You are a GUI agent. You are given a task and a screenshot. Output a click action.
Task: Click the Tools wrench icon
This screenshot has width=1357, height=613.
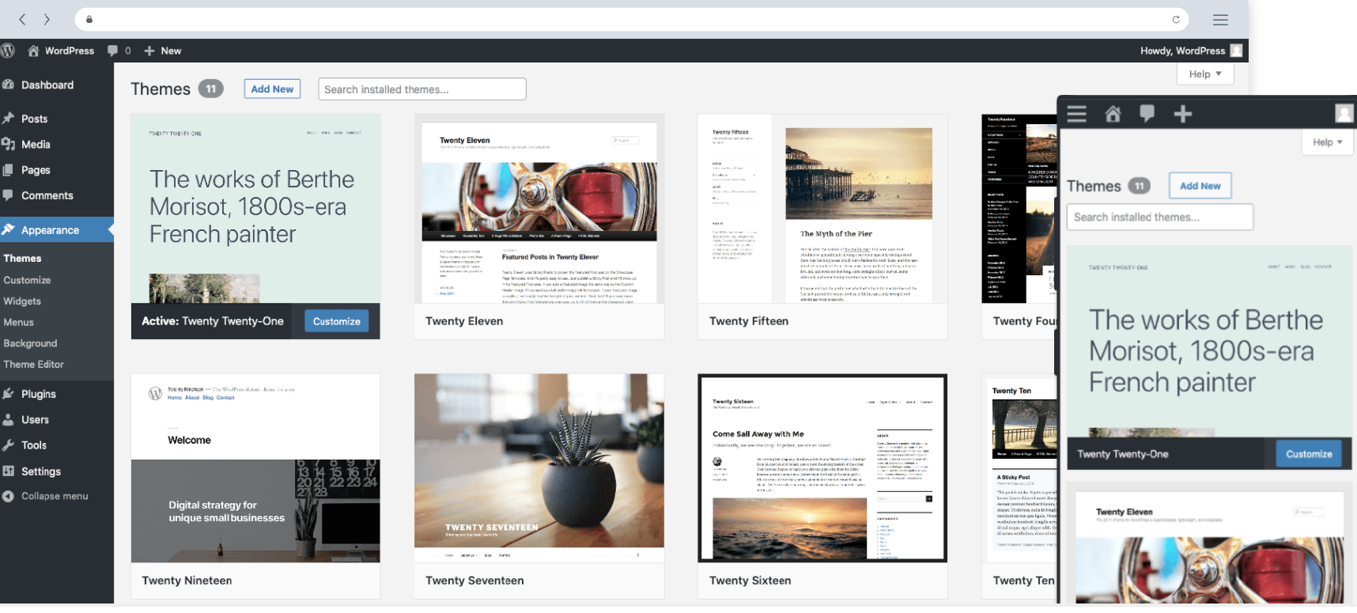click(8, 445)
